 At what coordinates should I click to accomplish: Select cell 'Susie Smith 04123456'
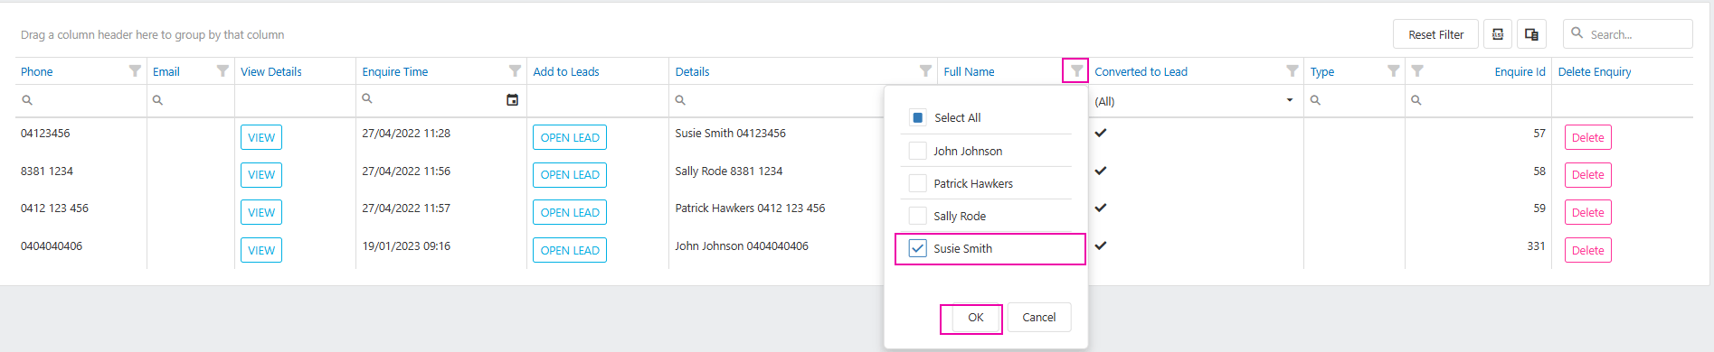tap(730, 133)
